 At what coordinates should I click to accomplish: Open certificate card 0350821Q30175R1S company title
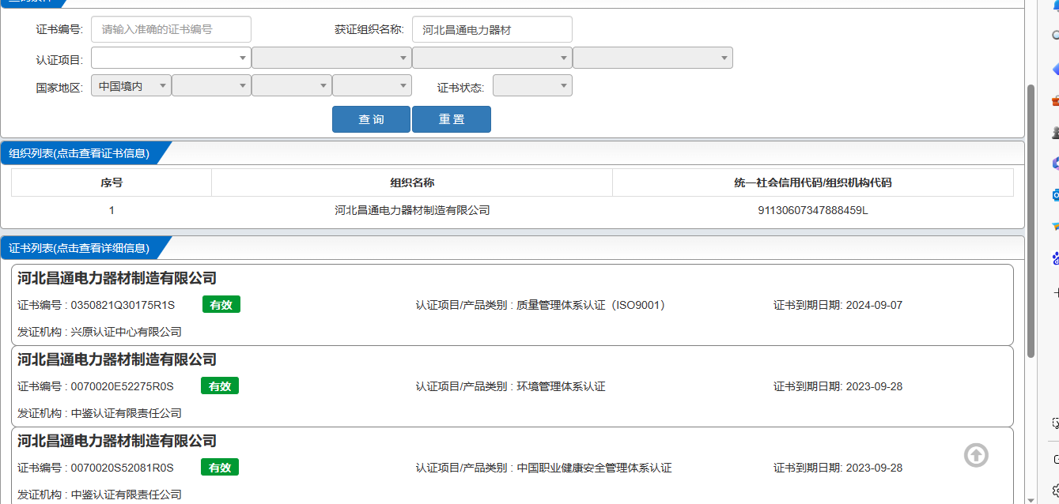117,278
